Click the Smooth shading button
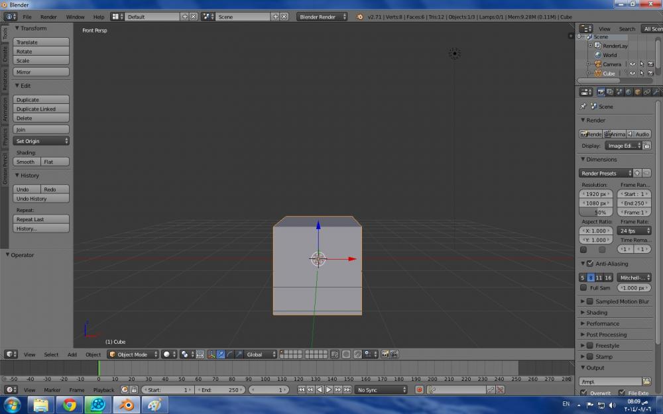This screenshot has width=663, height=414. [x=27, y=162]
